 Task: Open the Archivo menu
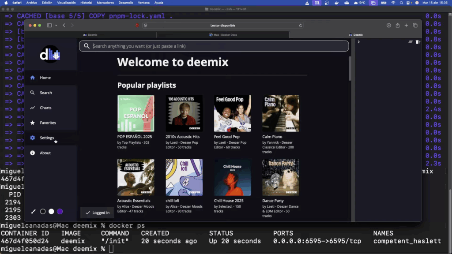pos(32,3)
